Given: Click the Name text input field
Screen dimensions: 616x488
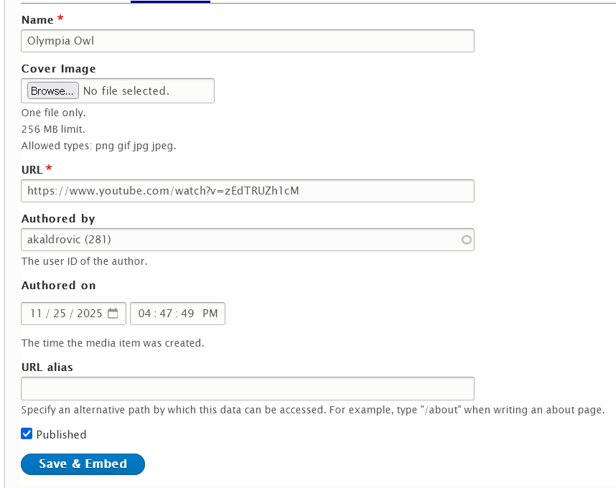Looking at the screenshot, I should coord(247,41).
